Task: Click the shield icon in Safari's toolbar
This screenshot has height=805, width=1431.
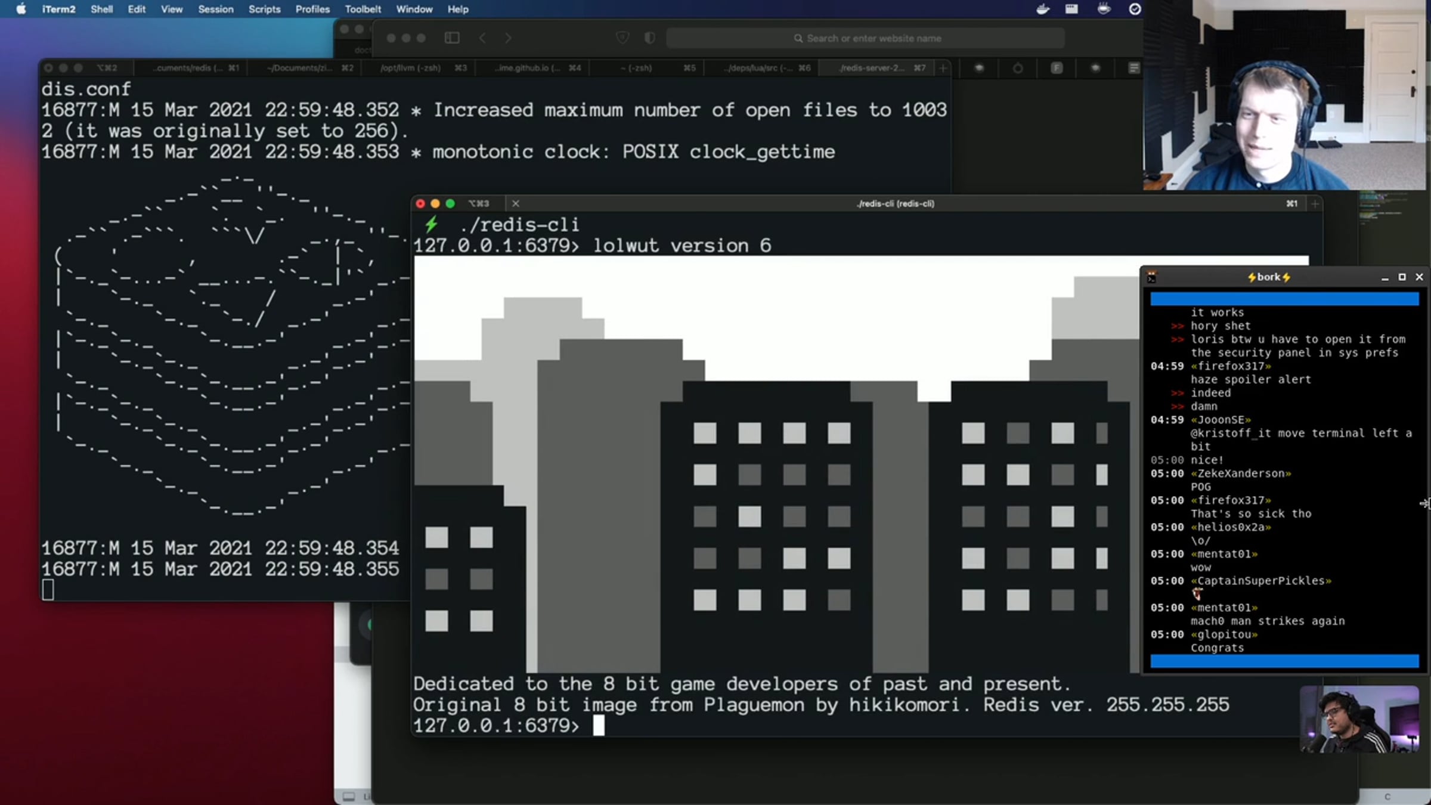Action: tap(622, 38)
